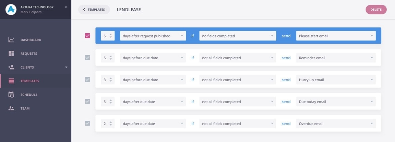
Task: Open the Dashboard chart icon
Action: [x=11, y=40]
